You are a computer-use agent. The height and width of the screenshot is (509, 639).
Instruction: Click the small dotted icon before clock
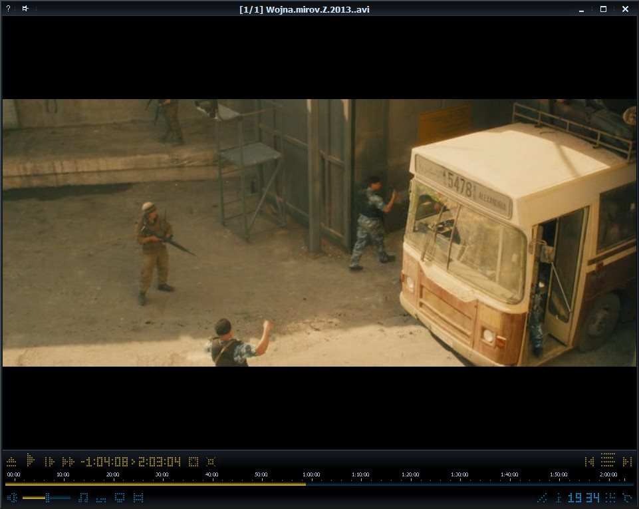pos(559,498)
